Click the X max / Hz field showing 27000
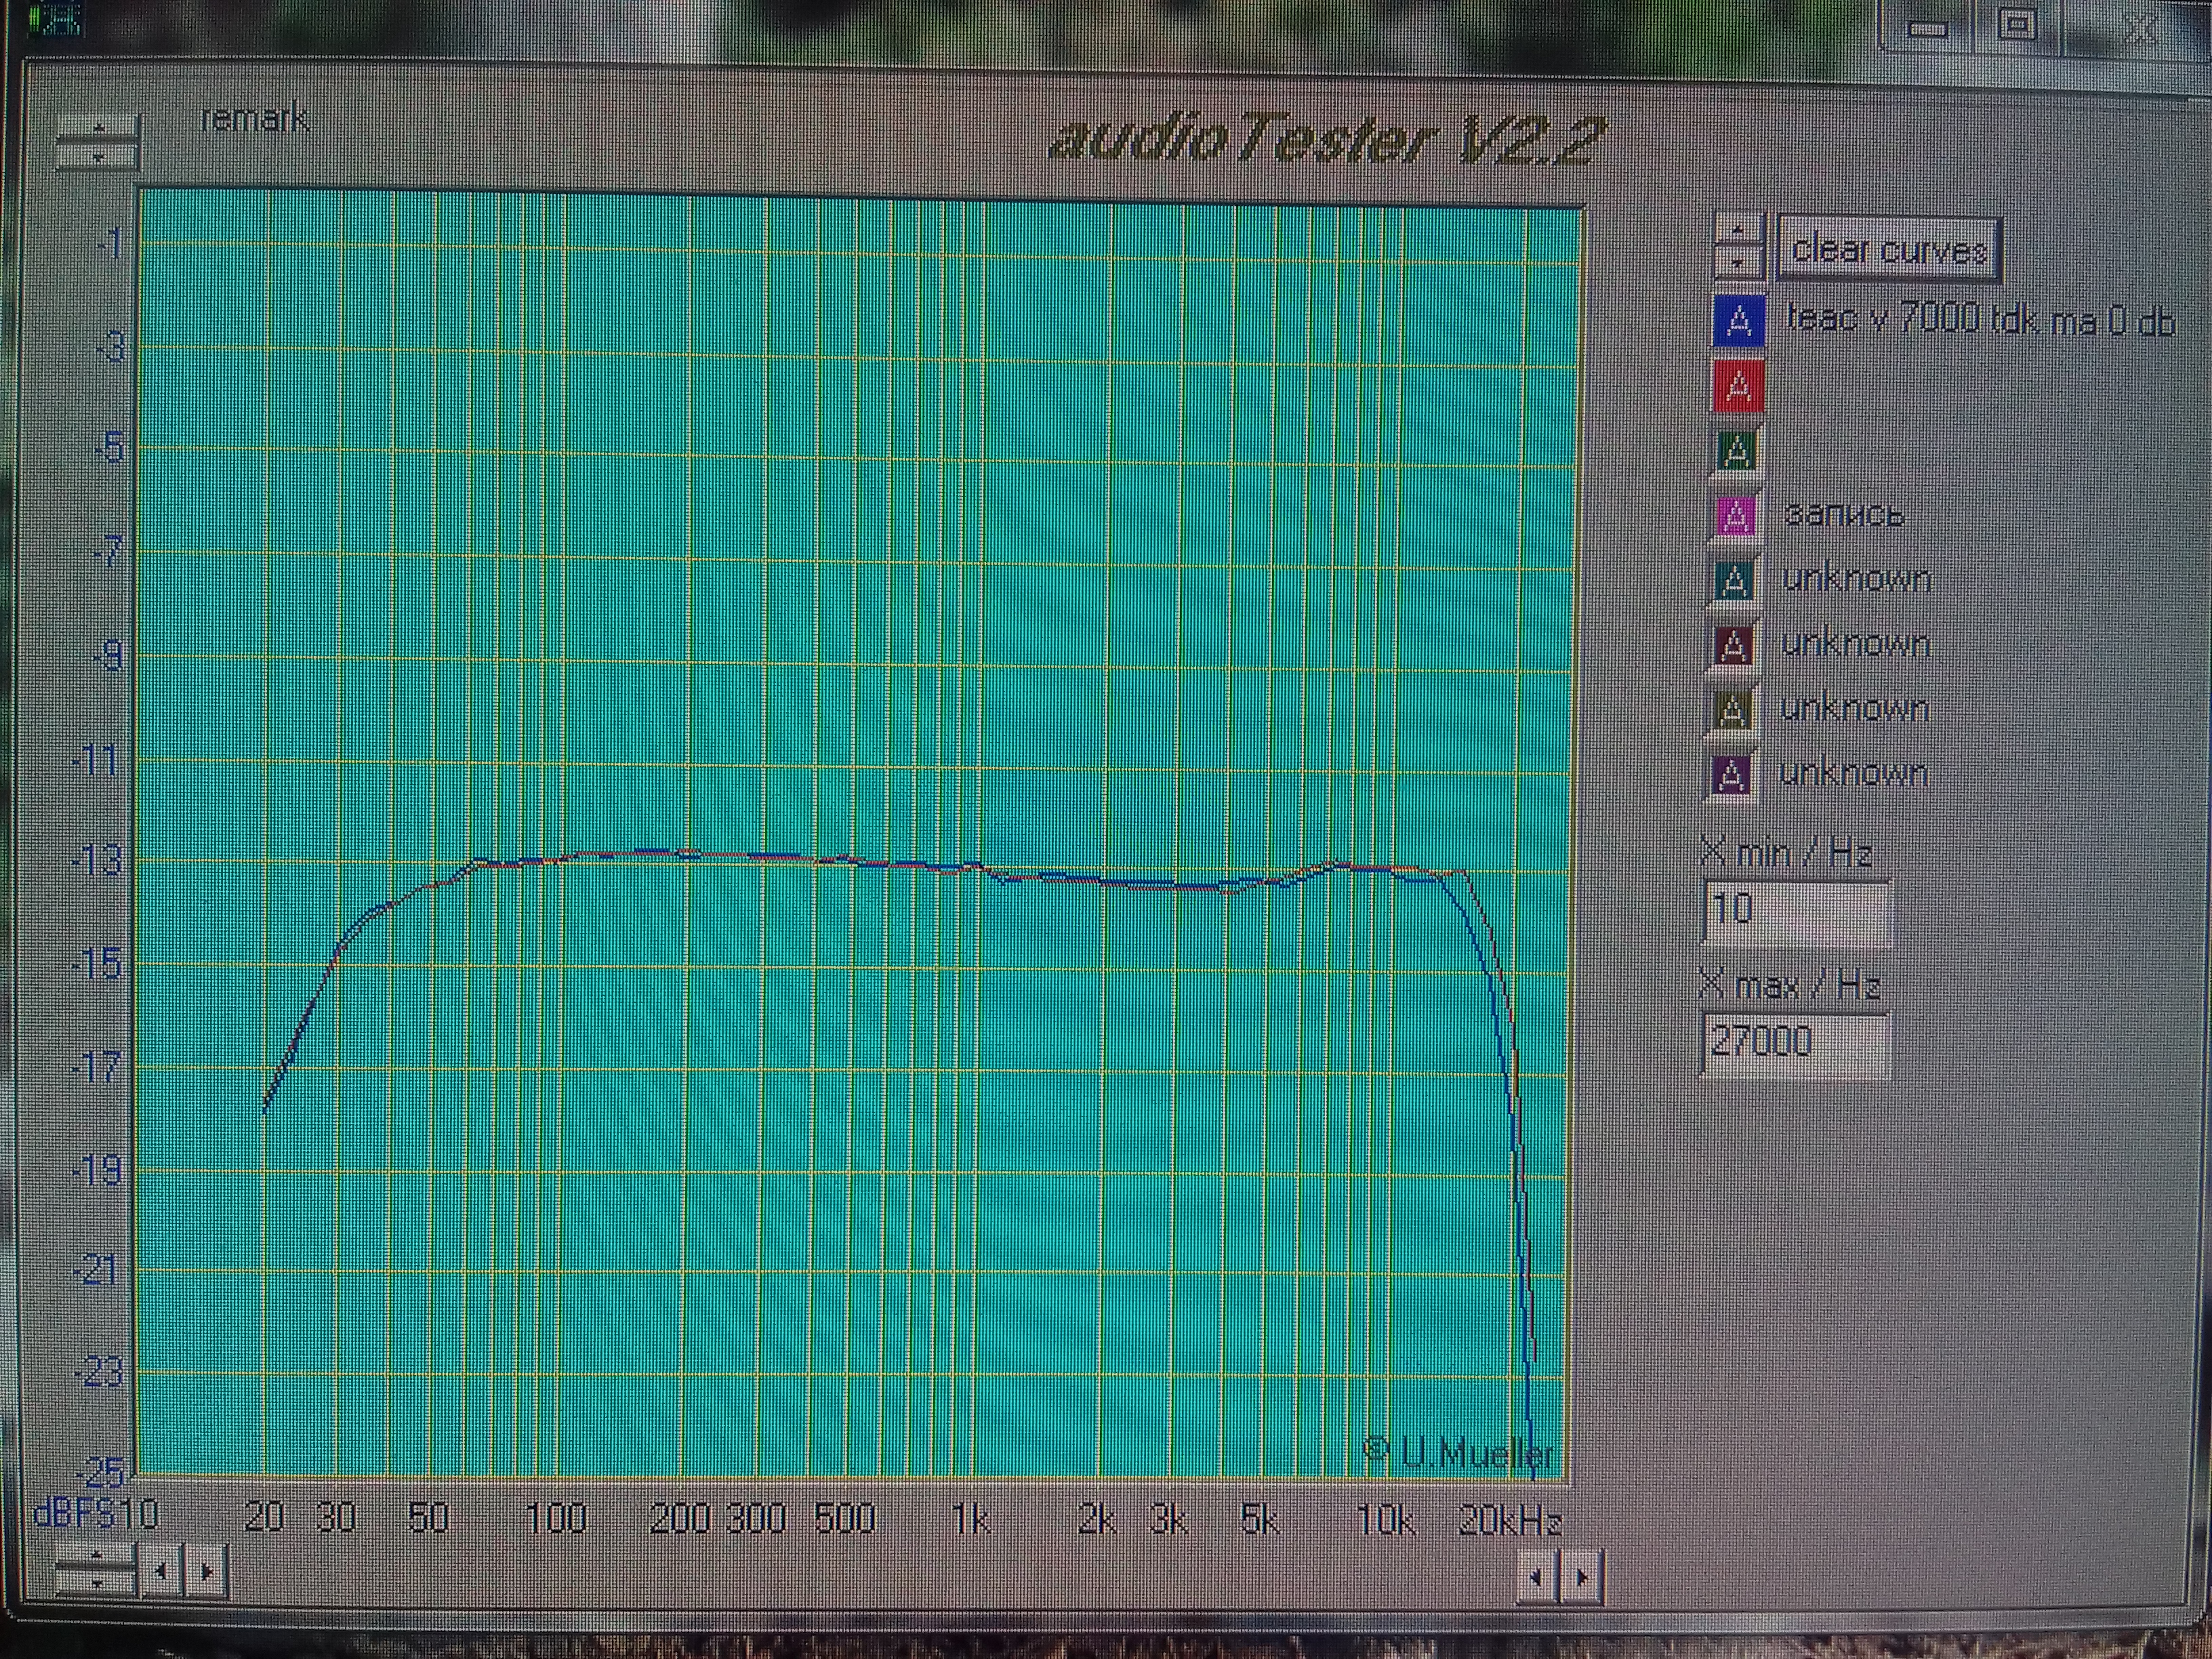 pos(1796,1043)
